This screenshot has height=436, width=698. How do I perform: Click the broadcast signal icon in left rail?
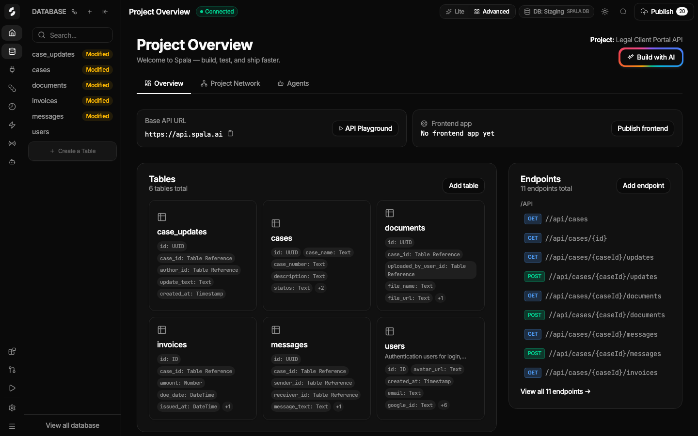(x=12, y=143)
